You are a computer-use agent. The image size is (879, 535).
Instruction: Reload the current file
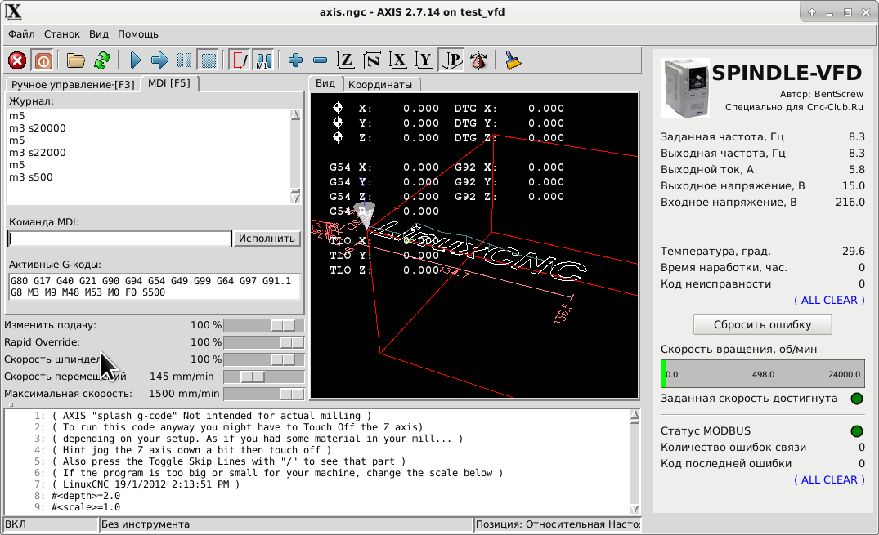[101, 60]
